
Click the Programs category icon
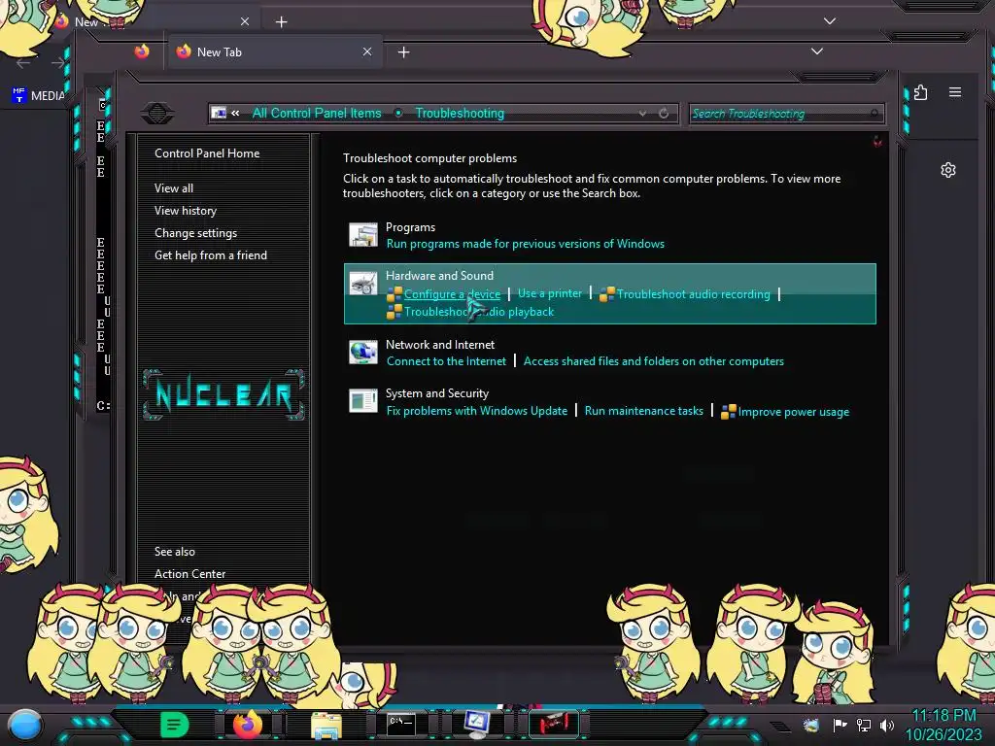pyautogui.click(x=363, y=234)
